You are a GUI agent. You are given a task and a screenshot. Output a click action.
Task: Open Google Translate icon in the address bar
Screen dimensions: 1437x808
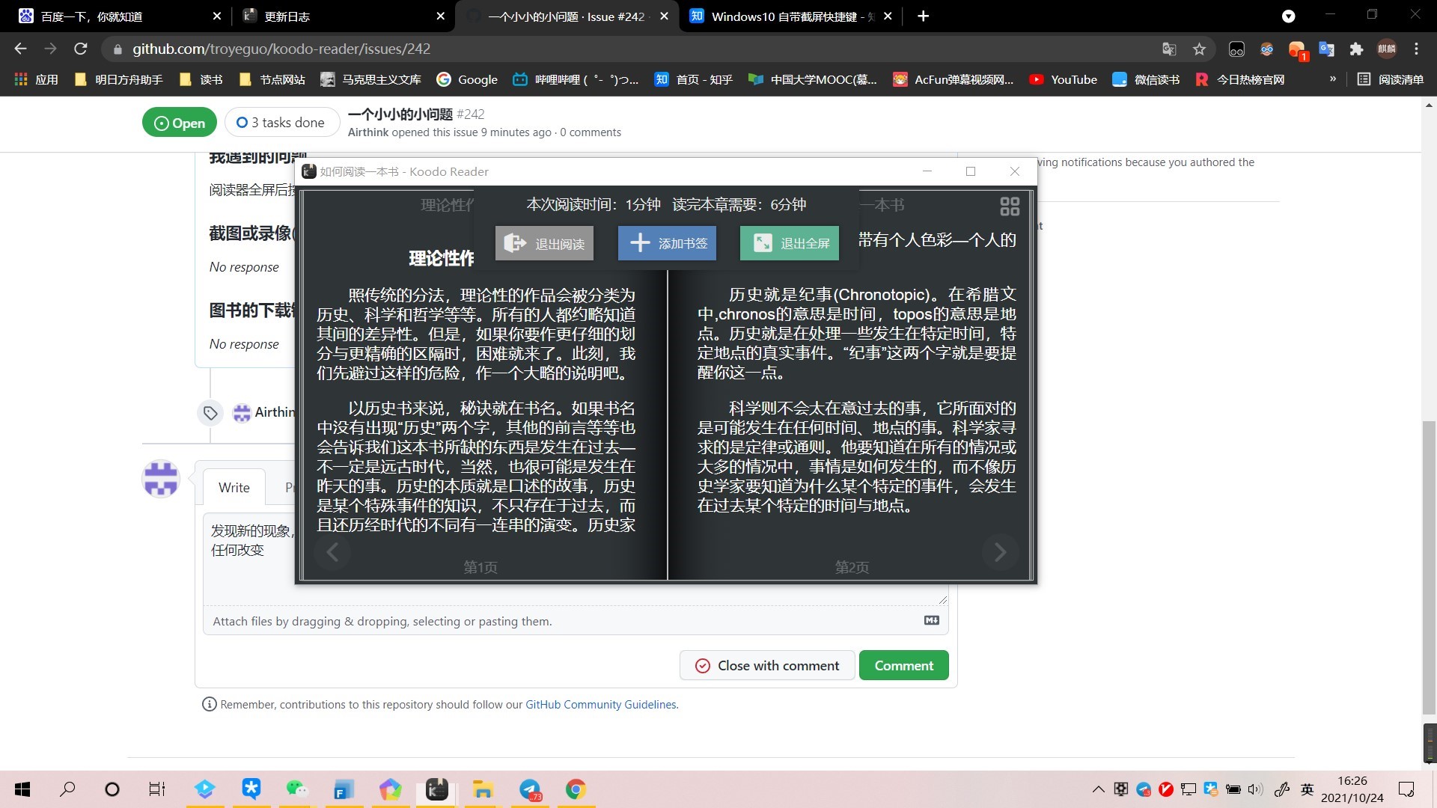[x=1168, y=49]
